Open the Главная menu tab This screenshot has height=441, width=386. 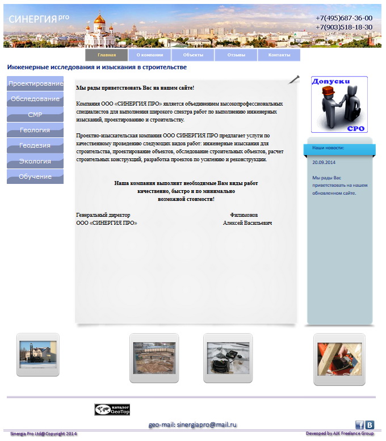coord(107,55)
